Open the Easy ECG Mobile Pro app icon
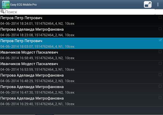The width and height of the screenshot is (163, 115). tap(6, 4)
